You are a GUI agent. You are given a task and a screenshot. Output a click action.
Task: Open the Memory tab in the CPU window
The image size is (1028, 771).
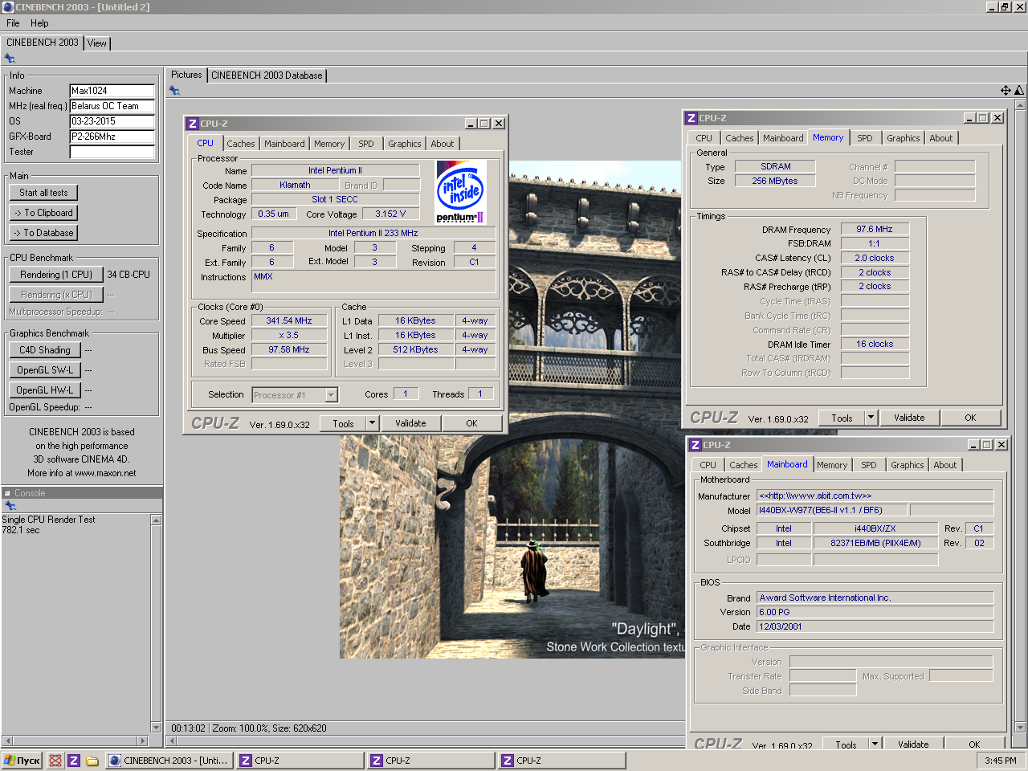[329, 144]
